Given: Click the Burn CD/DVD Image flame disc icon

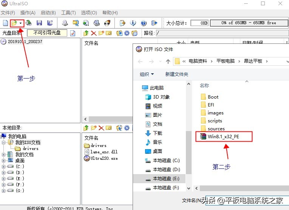Looking at the screenshot, I should click(107, 23).
